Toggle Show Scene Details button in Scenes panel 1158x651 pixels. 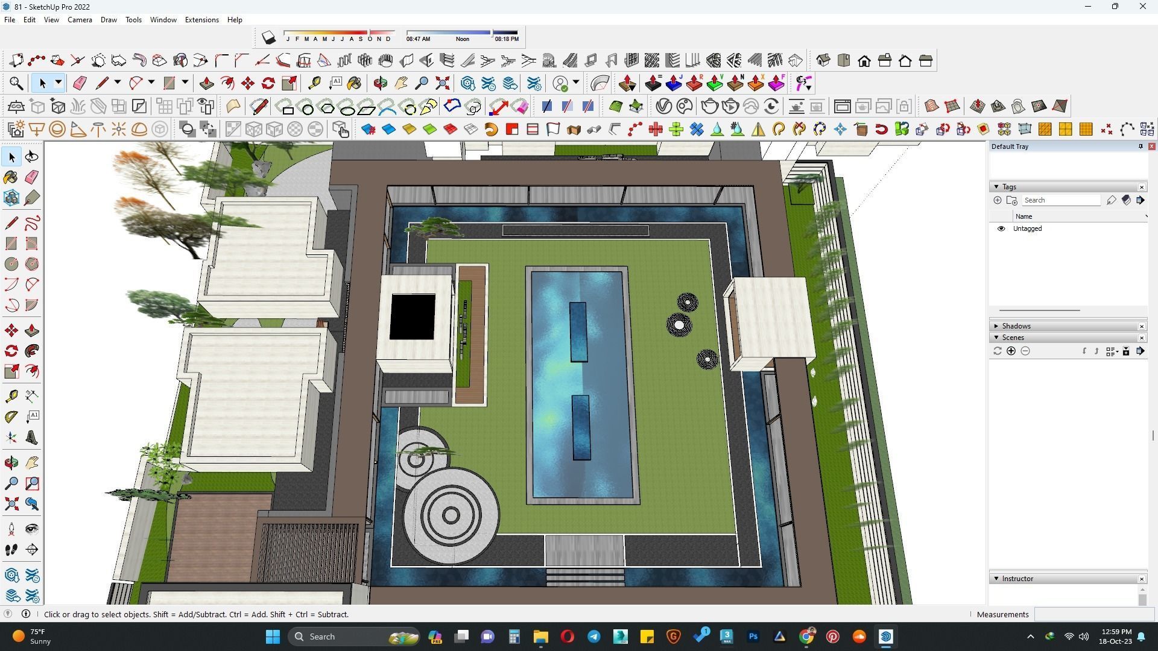(1126, 351)
